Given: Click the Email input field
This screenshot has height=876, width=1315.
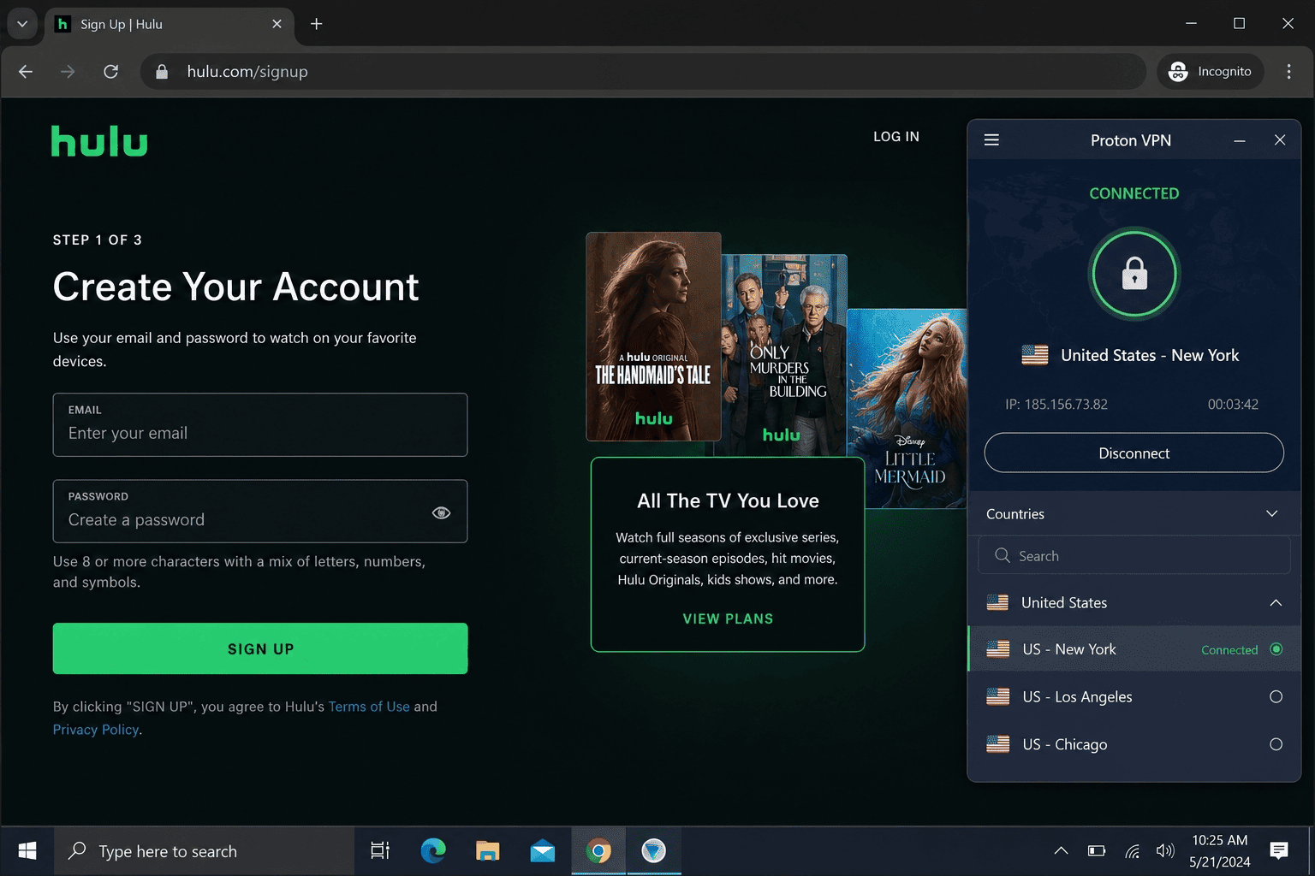Looking at the screenshot, I should (x=260, y=424).
